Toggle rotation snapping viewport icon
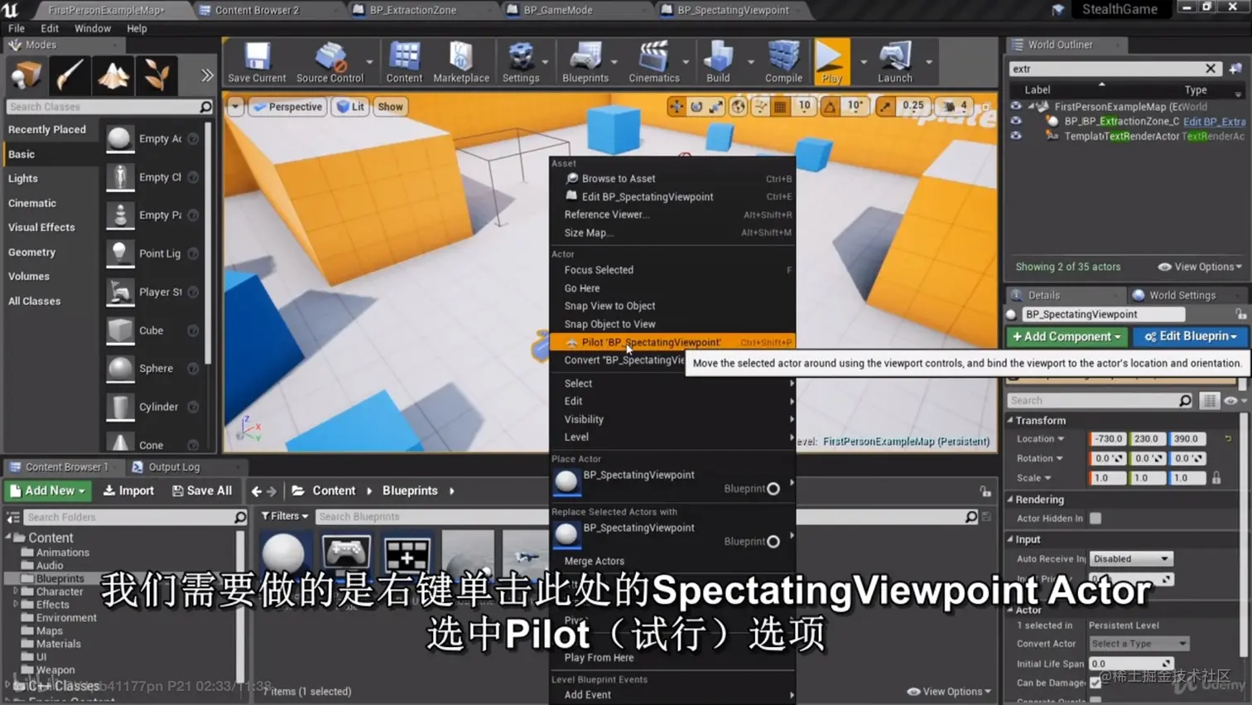The width and height of the screenshot is (1252, 705). (830, 106)
